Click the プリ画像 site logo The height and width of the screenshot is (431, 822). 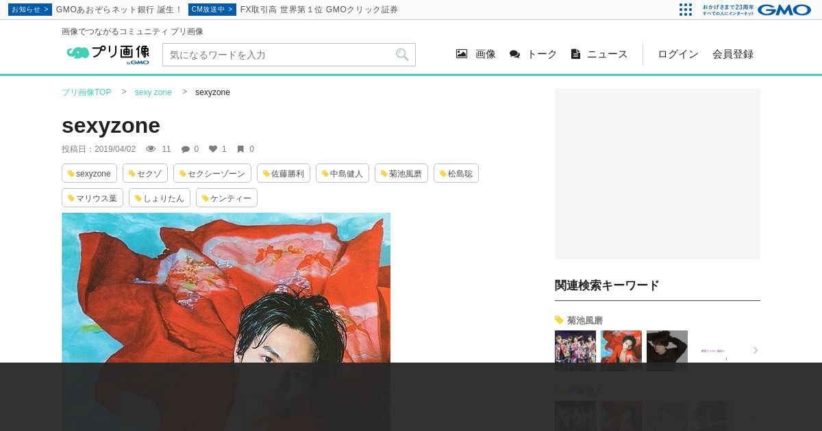click(x=108, y=55)
